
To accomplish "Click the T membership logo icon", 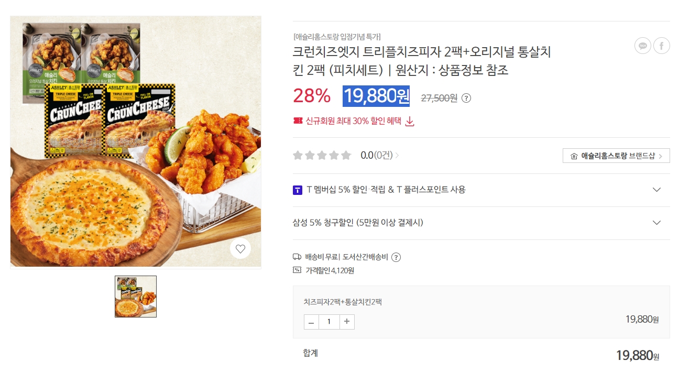I will [297, 190].
